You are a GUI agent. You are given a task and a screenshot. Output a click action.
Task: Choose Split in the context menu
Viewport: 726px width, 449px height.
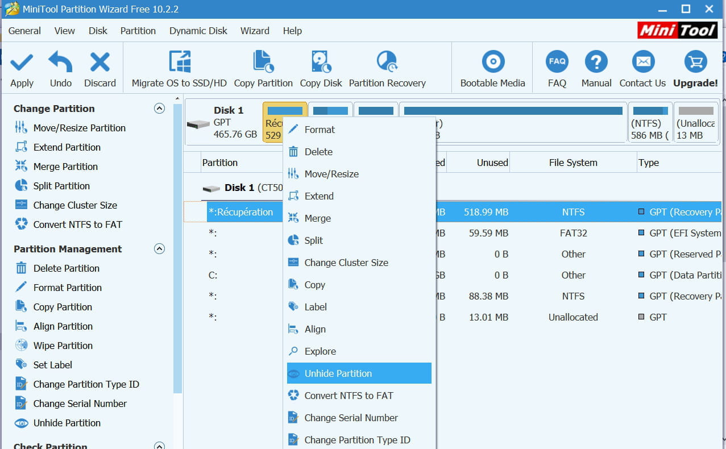359,240
